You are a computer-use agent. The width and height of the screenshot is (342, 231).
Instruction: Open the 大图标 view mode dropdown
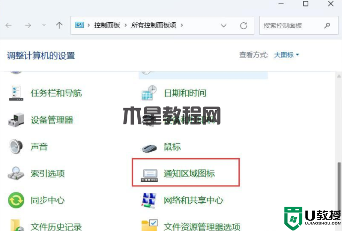286,55
